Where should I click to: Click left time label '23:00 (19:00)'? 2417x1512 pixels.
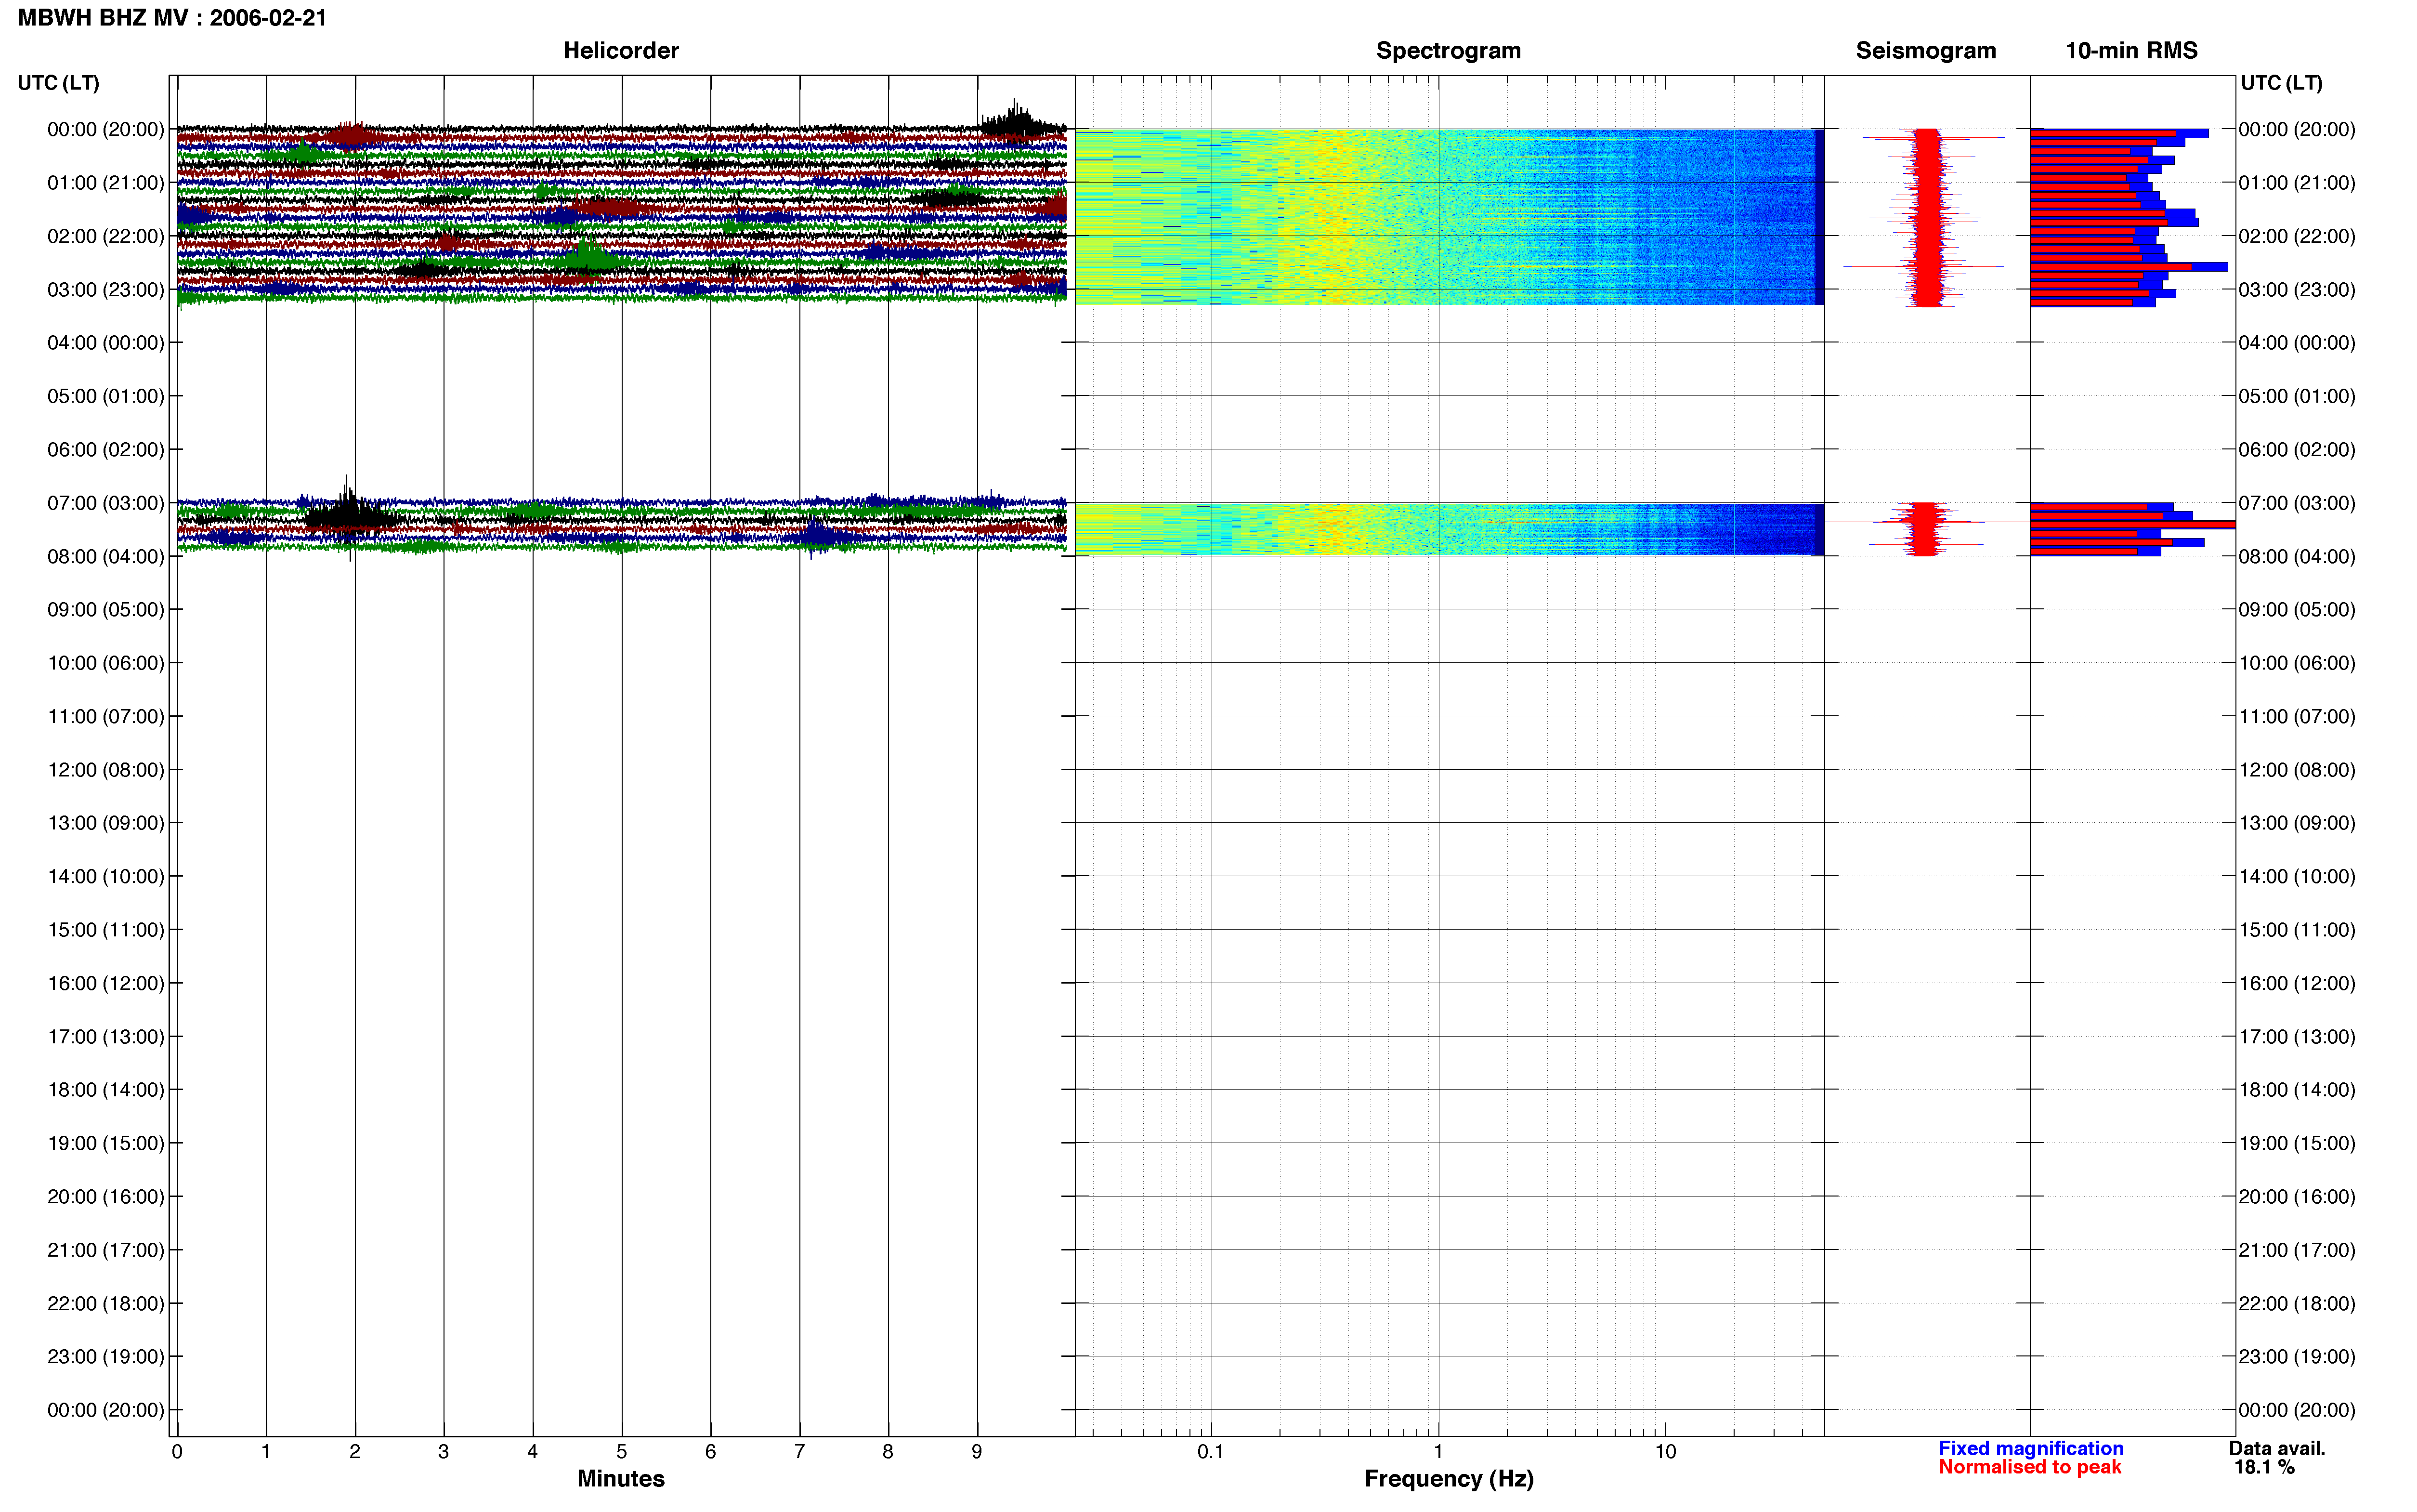pos(105,1357)
